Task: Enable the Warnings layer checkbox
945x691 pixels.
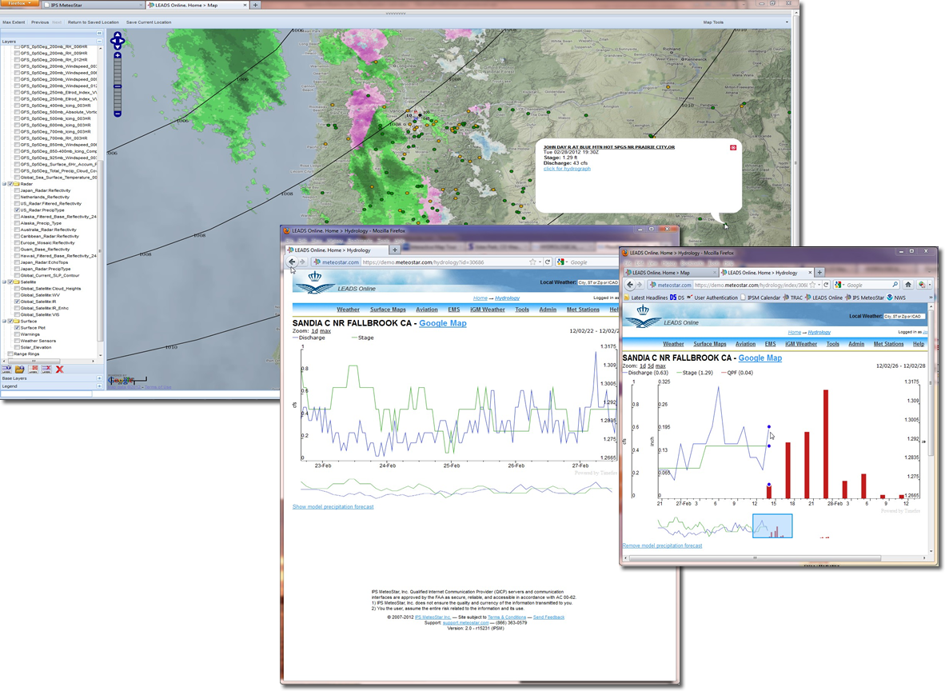Action: 17,334
